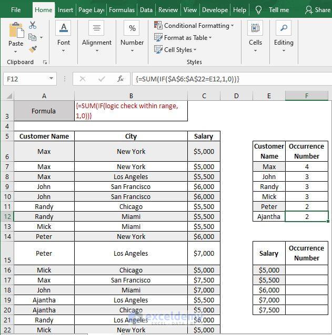
Task: Switch to the Developer tab
Action: [x=215, y=10]
